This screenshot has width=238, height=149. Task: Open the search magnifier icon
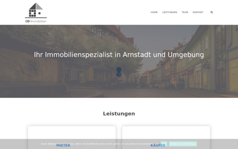click(211, 12)
